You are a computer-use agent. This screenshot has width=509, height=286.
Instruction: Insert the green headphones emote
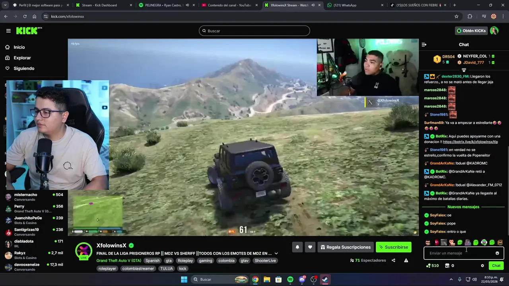tap(484, 242)
